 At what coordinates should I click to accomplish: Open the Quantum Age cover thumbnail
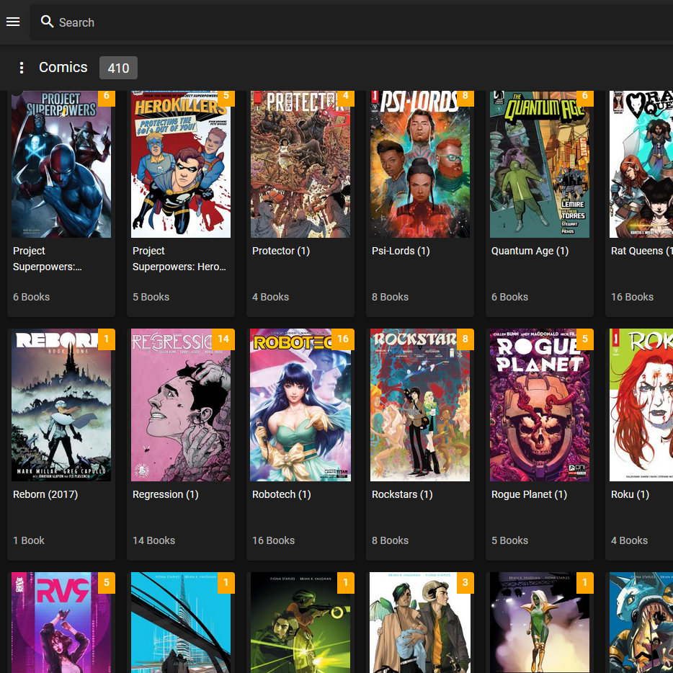click(539, 166)
